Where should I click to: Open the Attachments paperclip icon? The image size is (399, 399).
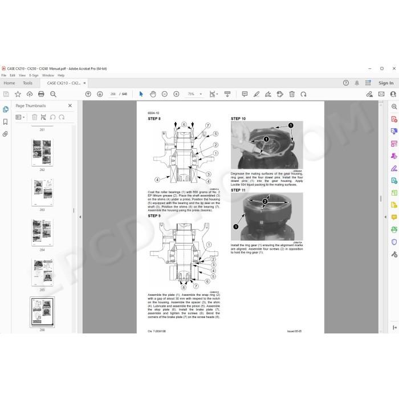pos(5,134)
